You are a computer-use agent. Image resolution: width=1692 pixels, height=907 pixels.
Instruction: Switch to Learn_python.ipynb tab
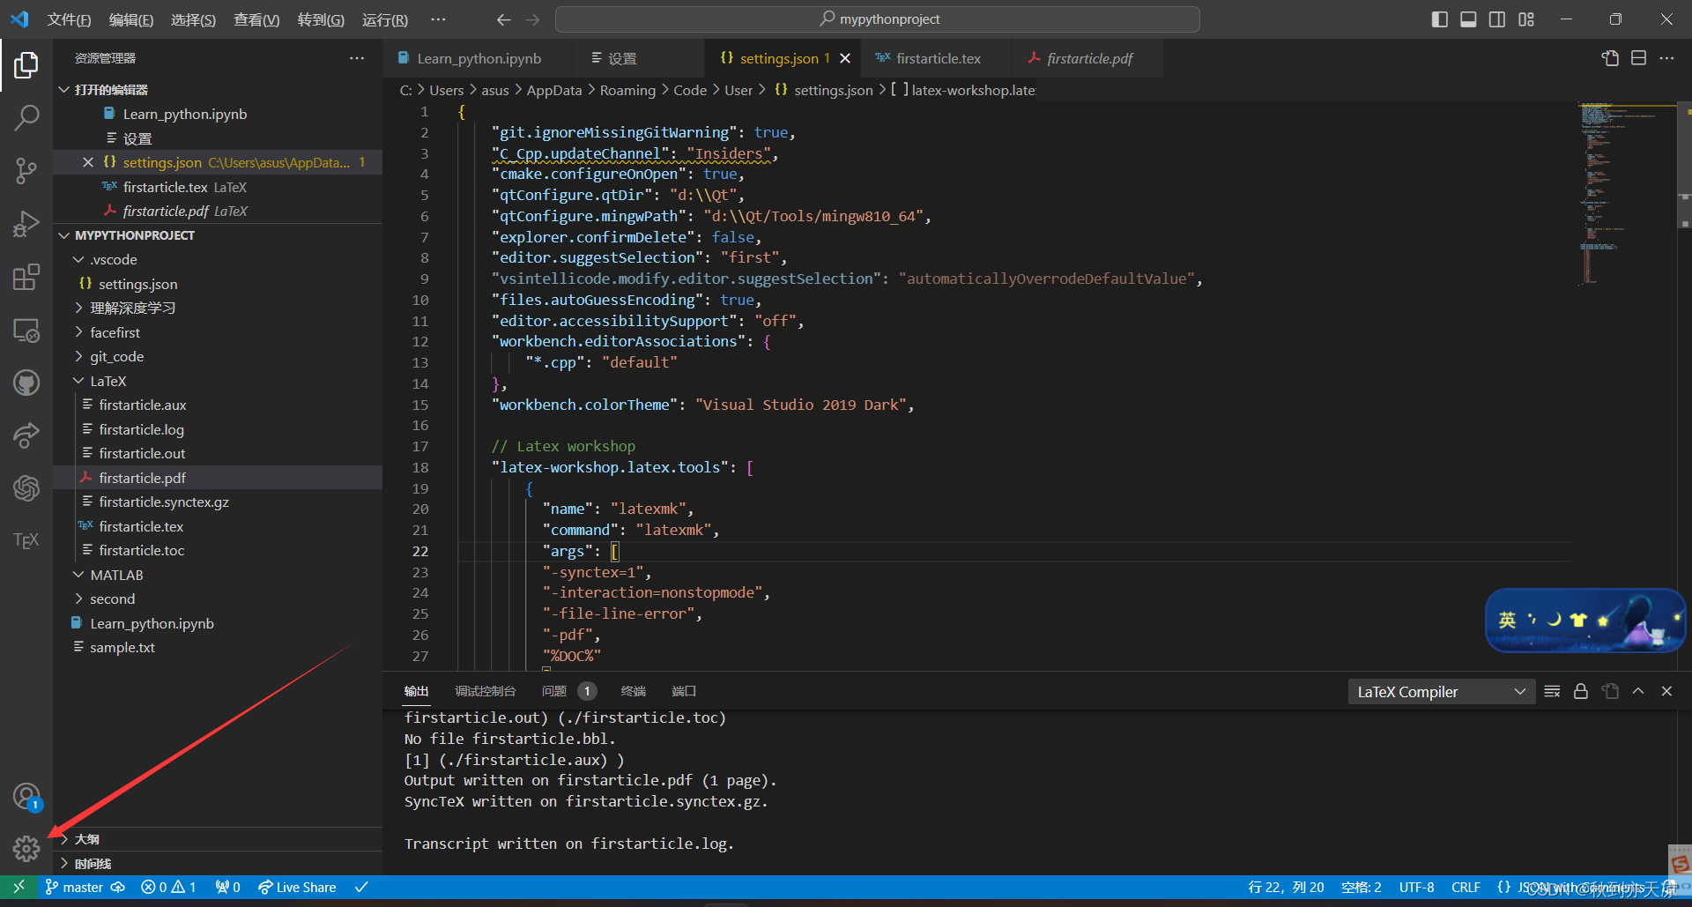click(478, 58)
